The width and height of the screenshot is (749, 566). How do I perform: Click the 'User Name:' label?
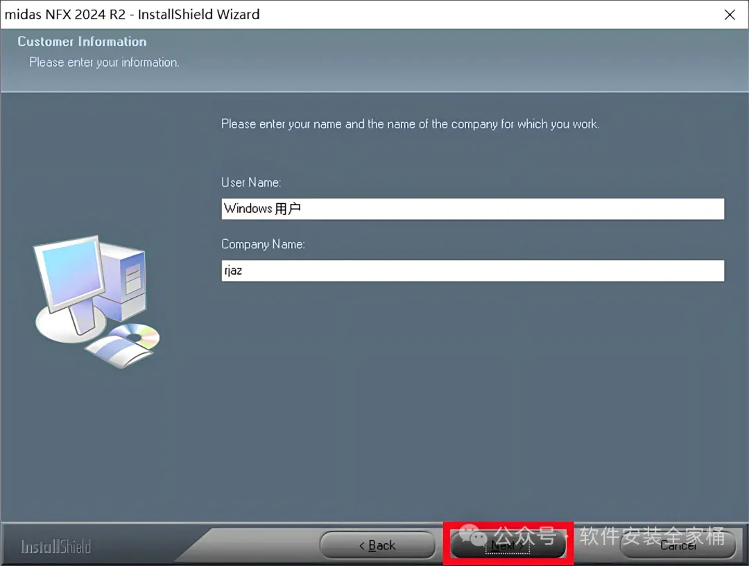(x=251, y=182)
